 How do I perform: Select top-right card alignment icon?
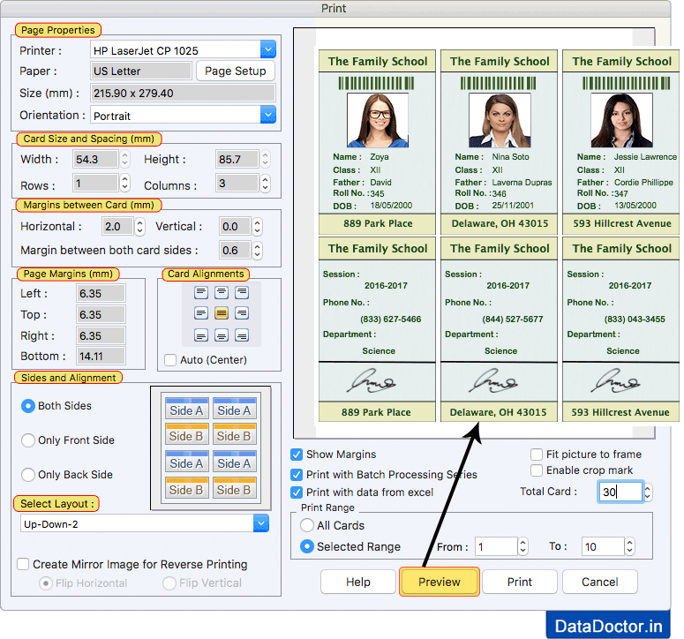pos(242,292)
